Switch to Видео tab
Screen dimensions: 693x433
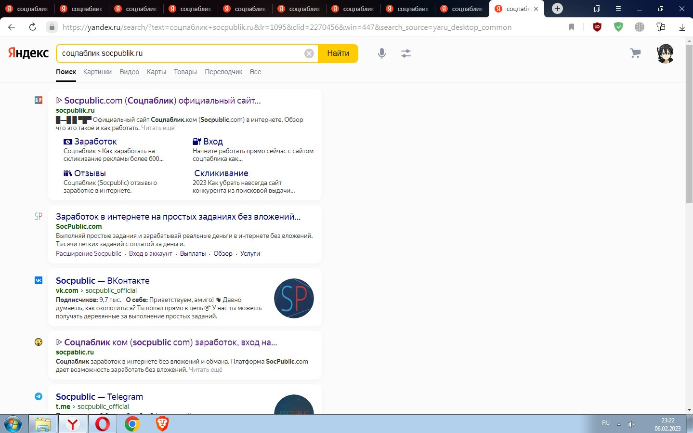[x=129, y=72]
